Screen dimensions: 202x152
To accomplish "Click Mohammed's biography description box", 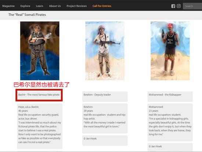I will tap(170, 122).
